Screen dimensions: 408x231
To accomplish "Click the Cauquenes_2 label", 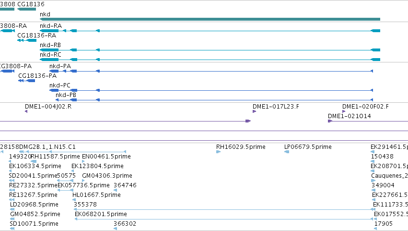I will pos(389,176).
